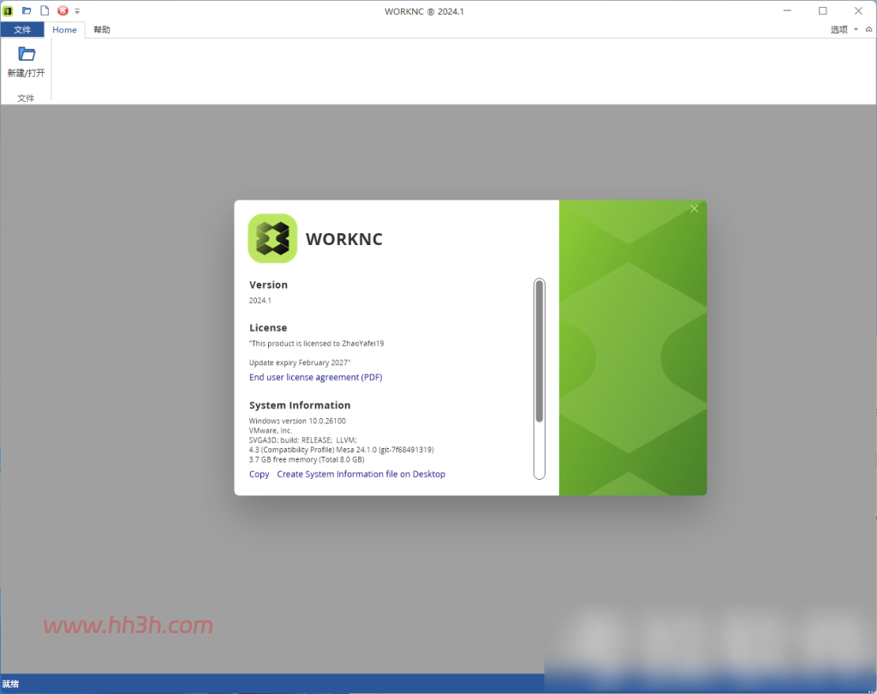Click the "License" heading

click(x=268, y=328)
